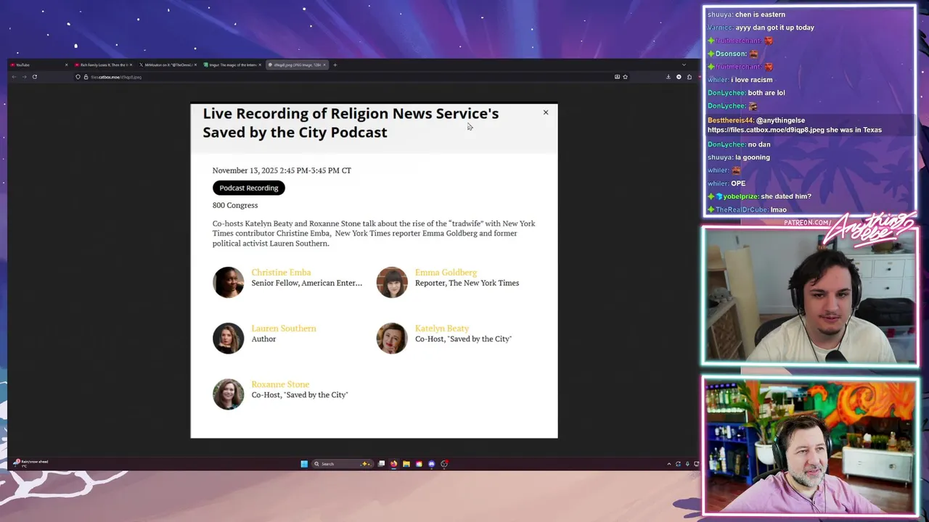929x522 pixels.
Task: Close the podcast event popup with X
Action: [x=546, y=112]
